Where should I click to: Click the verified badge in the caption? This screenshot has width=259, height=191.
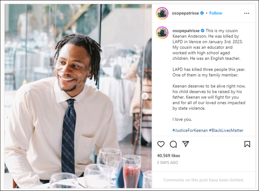pos(202,30)
